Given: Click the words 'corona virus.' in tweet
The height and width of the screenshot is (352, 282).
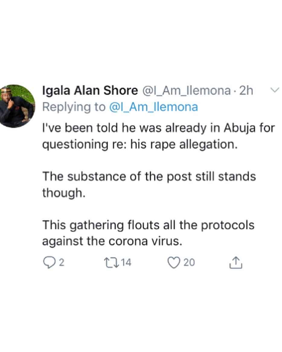Looking at the screenshot, I should click(x=145, y=241).
